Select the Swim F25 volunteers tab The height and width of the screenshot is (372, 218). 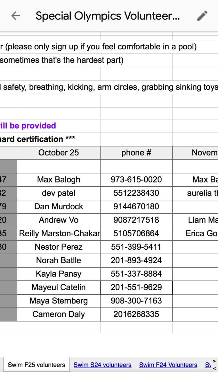tap(36, 365)
